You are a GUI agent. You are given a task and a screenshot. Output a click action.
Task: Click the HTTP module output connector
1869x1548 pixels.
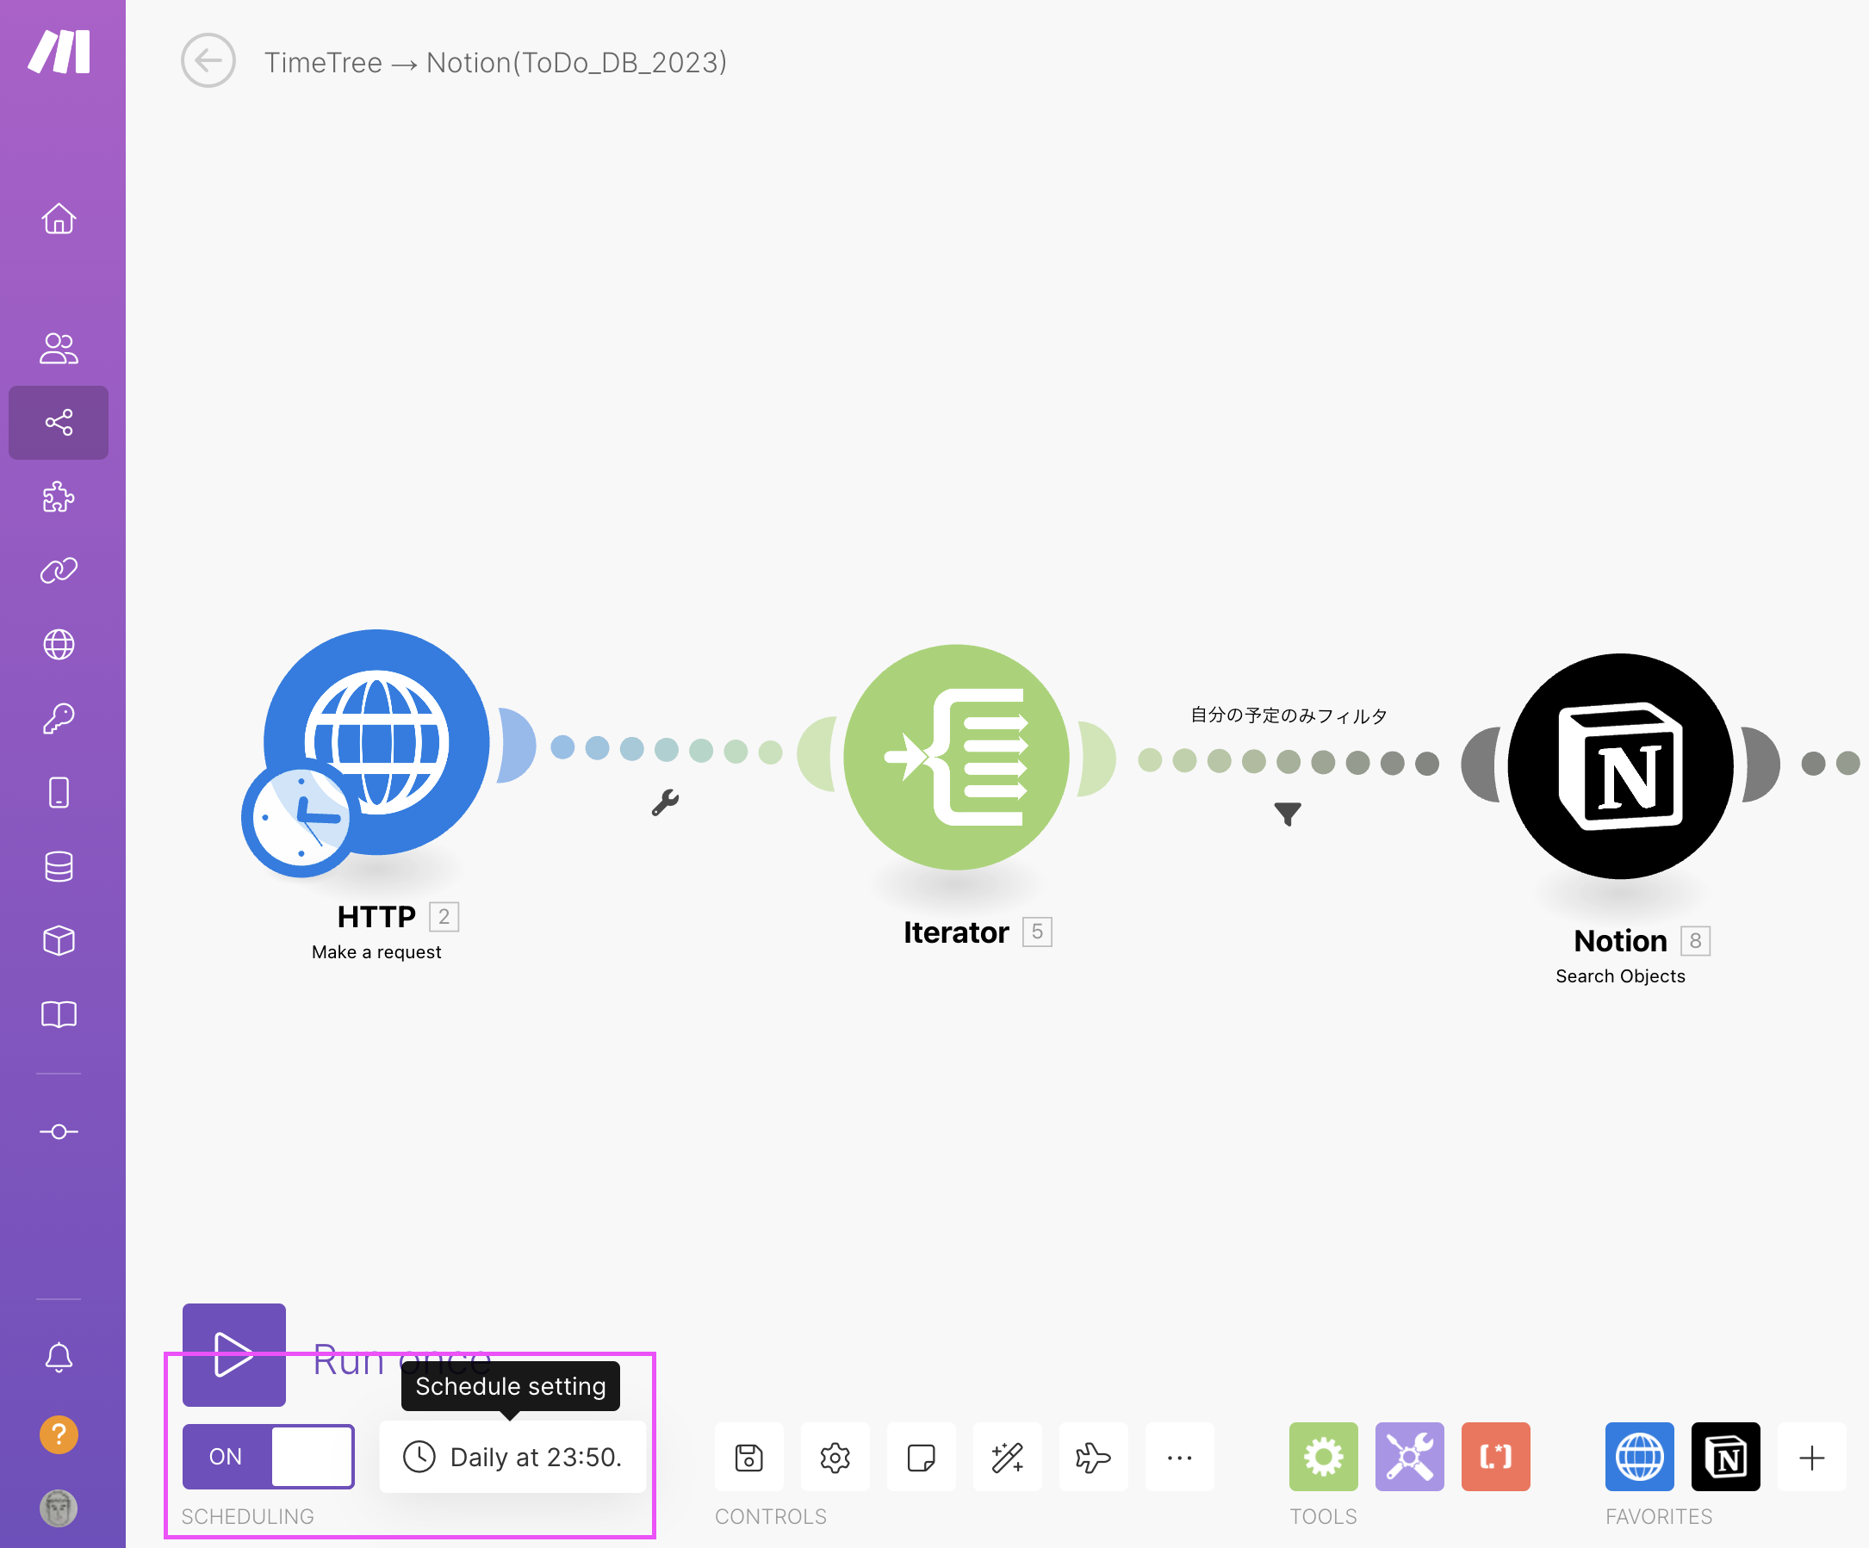pos(517,746)
